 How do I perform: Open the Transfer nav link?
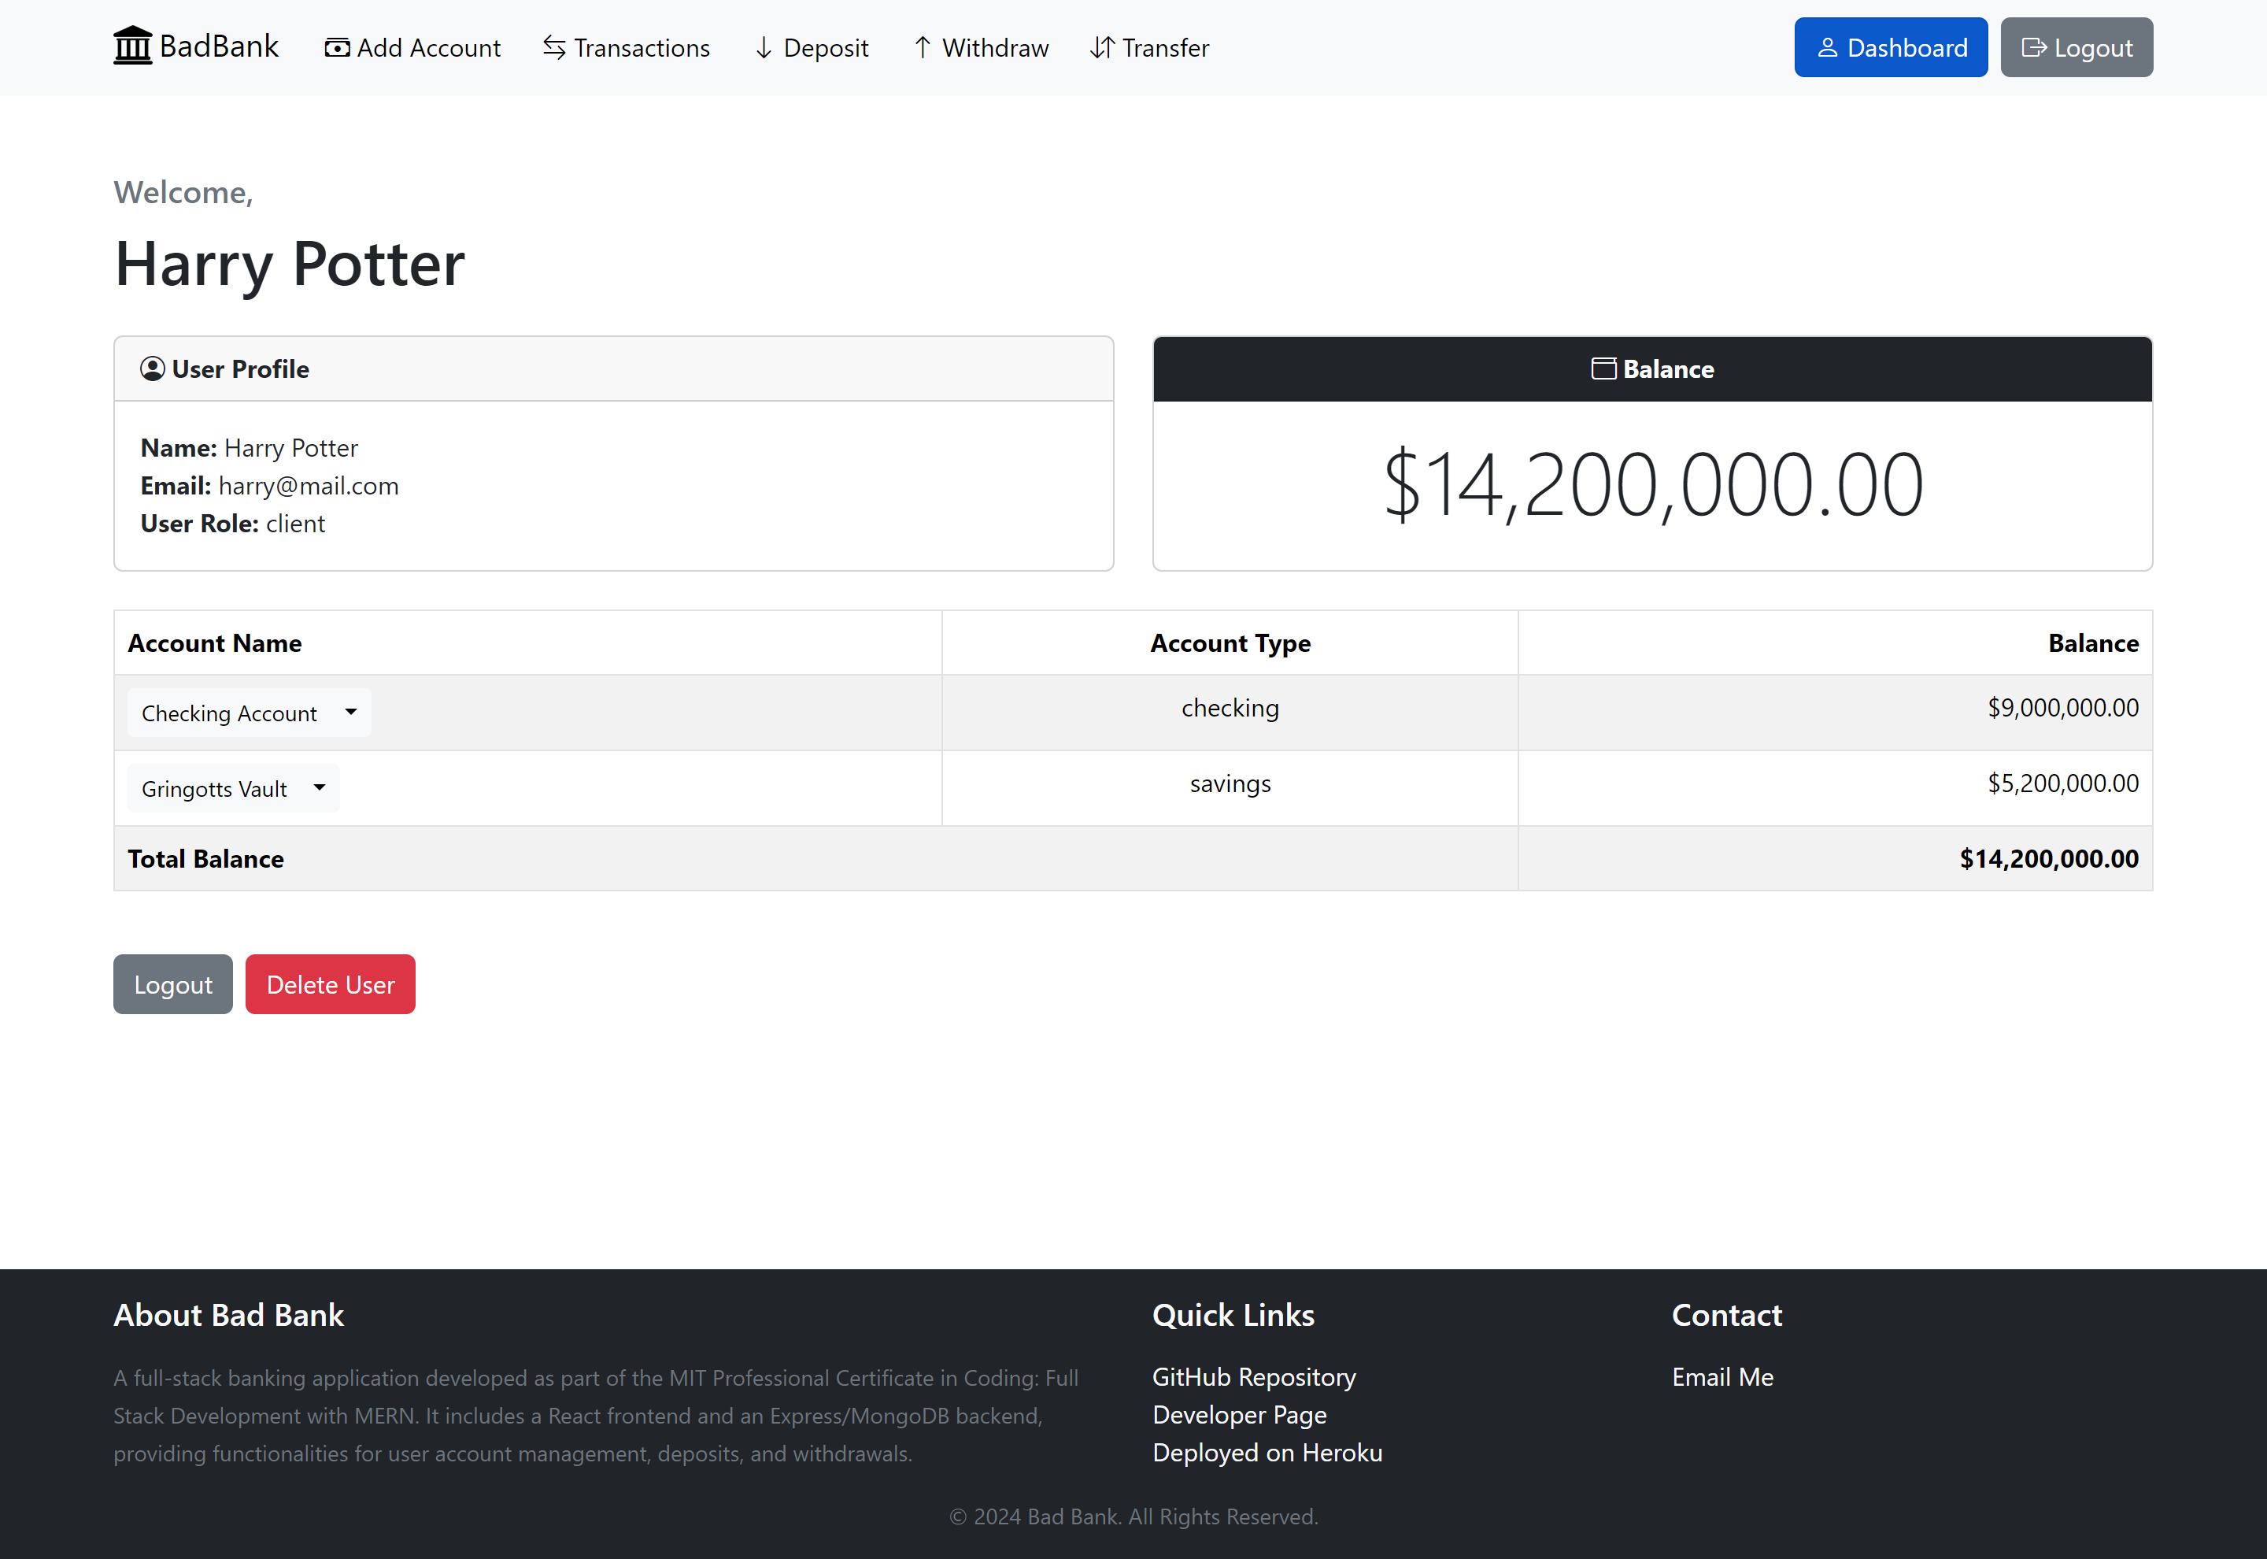[x=1165, y=48]
